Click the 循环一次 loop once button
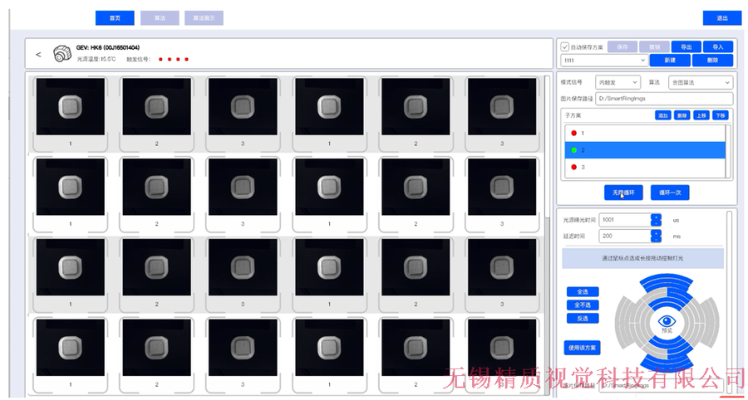This screenshot has width=748, height=400. pos(670,193)
